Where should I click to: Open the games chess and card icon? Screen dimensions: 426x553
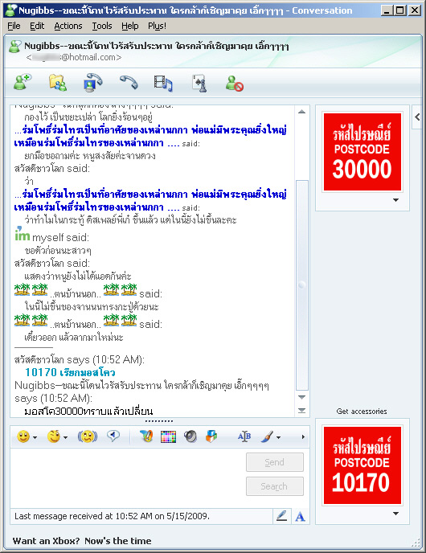(199, 84)
